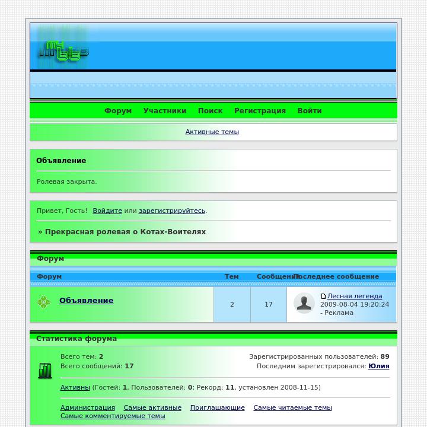Click the green forum status icon beside Объявление
Screen dimensions: 427x427
pos(43,302)
